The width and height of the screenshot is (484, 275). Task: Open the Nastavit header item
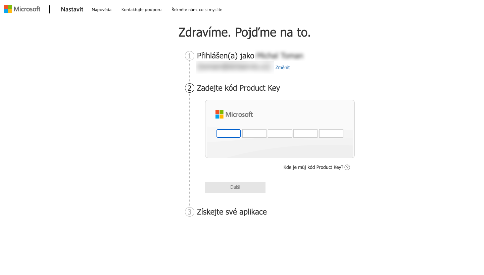pyautogui.click(x=72, y=9)
